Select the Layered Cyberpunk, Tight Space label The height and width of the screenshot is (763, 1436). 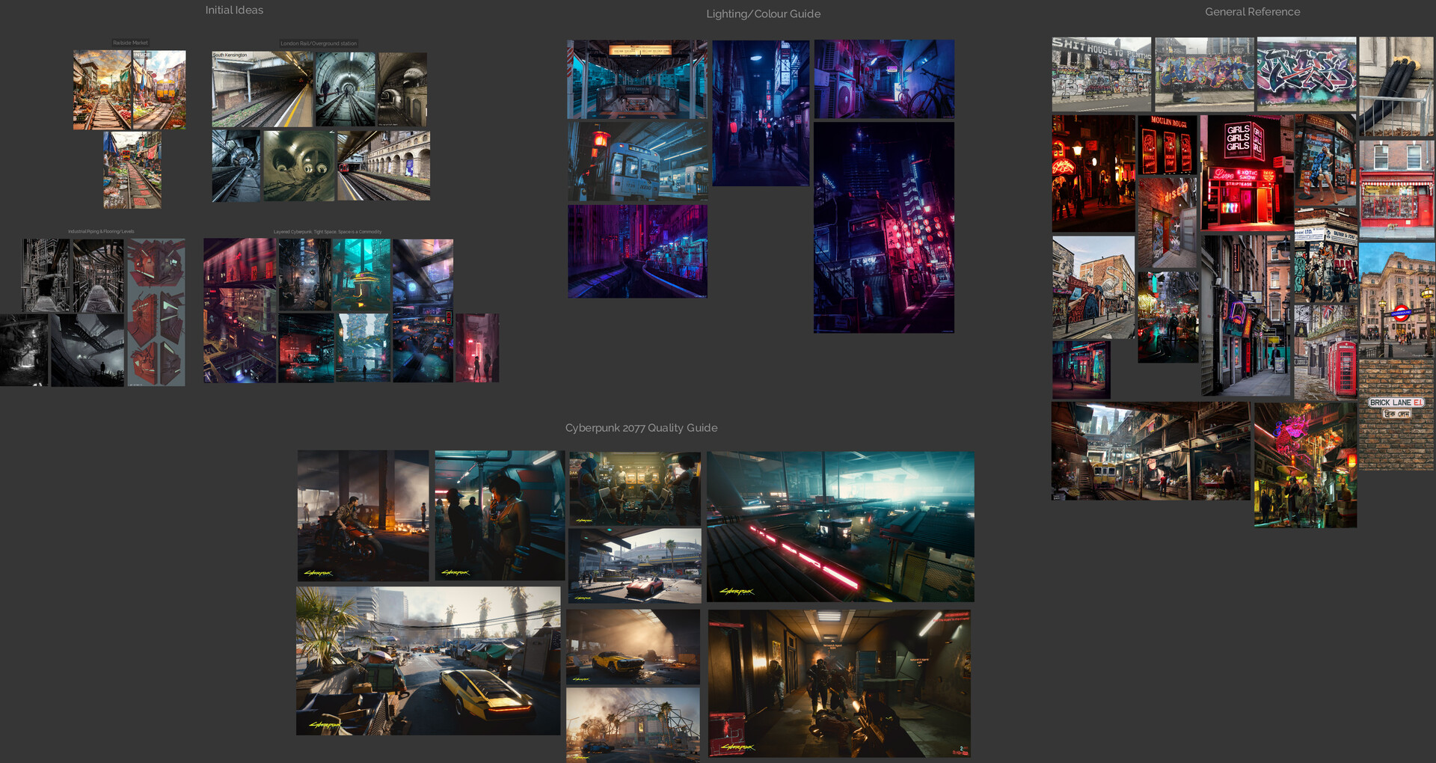click(x=327, y=231)
